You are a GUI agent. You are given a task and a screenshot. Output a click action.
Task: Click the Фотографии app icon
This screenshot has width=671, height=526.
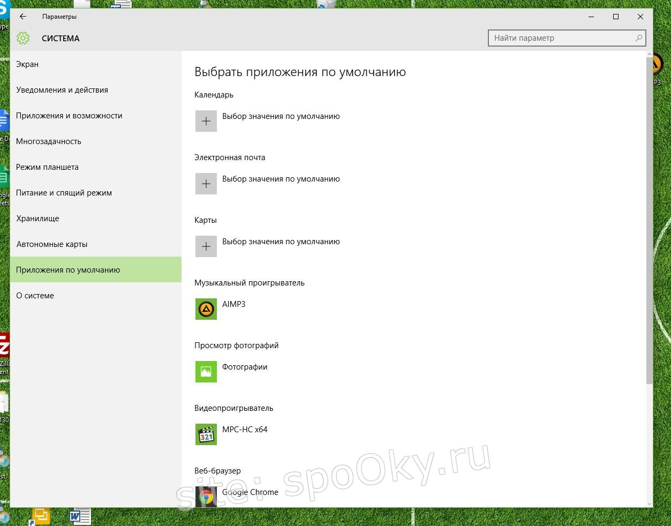(206, 372)
